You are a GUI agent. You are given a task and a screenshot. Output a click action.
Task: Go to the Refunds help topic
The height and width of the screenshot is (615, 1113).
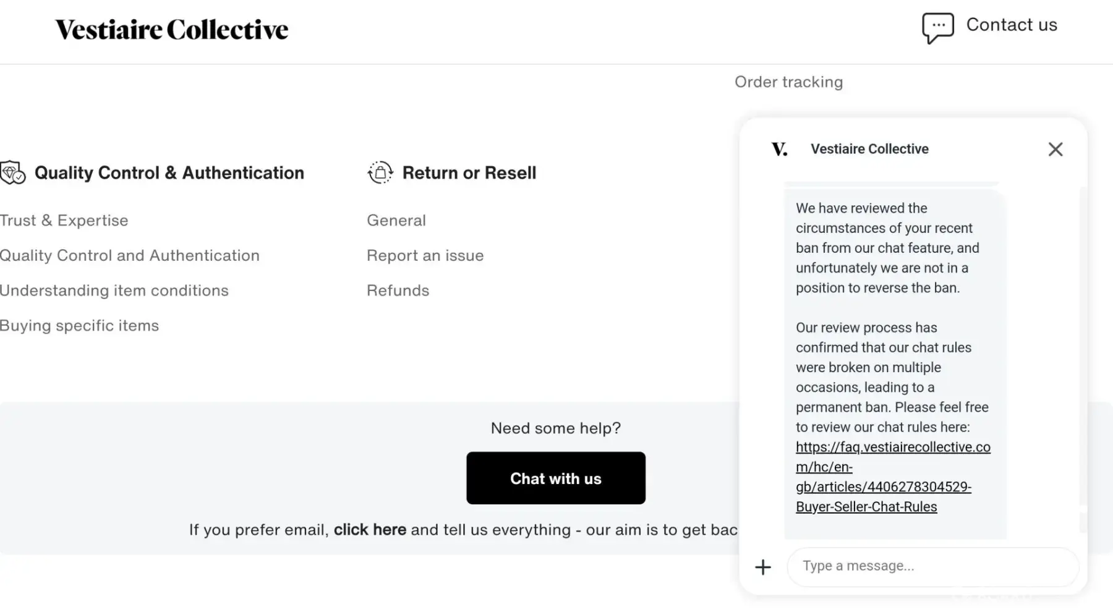tap(398, 291)
